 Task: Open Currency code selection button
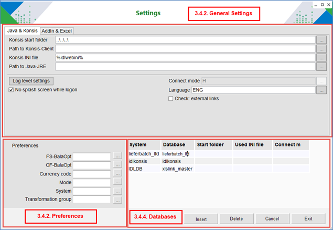[x=117, y=173]
